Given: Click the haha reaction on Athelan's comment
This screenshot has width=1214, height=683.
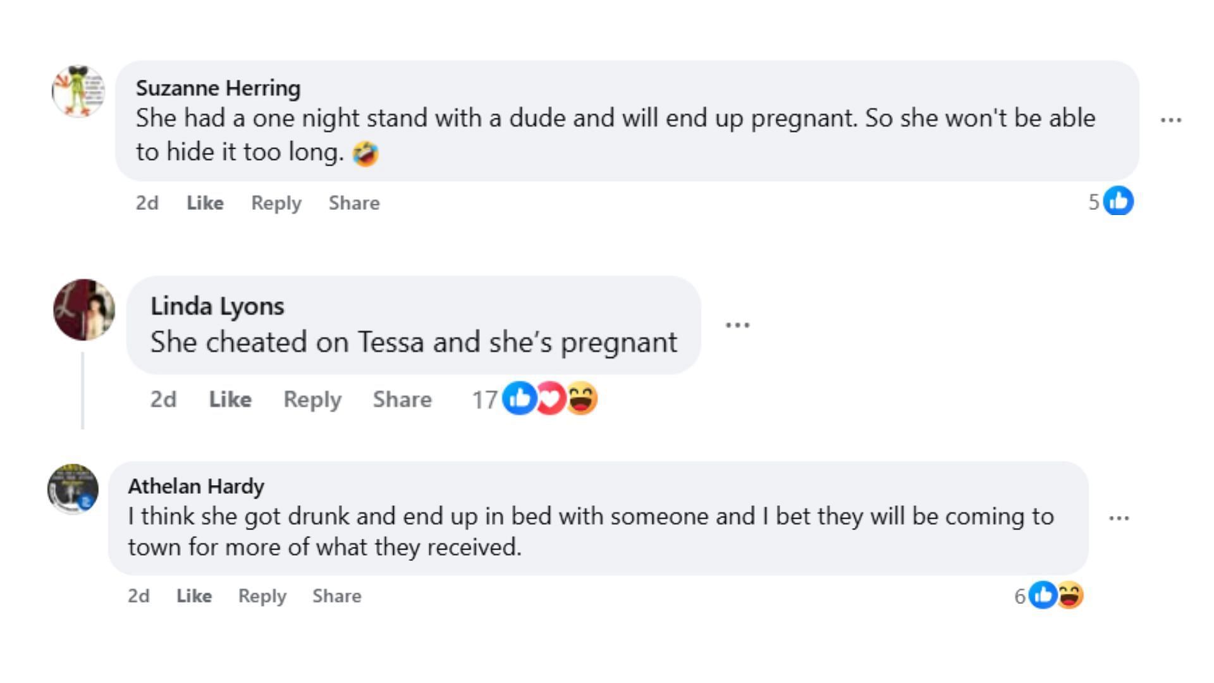Looking at the screenshot, I should (1070, 595).
